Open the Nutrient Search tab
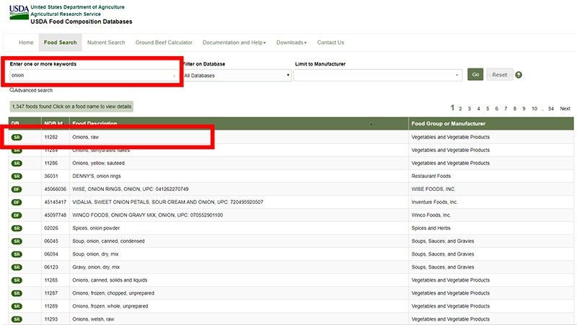The height and width of the screenshot is (325, 577). tap(106, 43)
